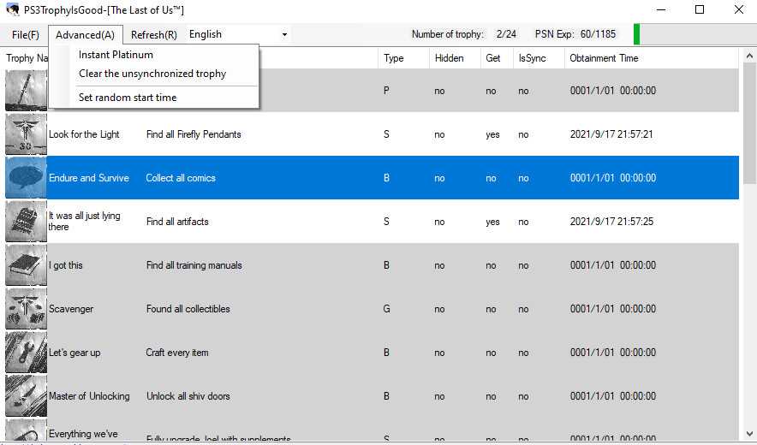Select the Find all Firefly Pendants row
Viewport: 757px width, 445px height.
coord(194,134)
